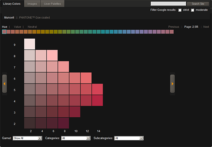Viewport: 212px width, 147px height.
Task: Pick the value 7 chroma 4 swatch
Action: [x=41, y=67]
